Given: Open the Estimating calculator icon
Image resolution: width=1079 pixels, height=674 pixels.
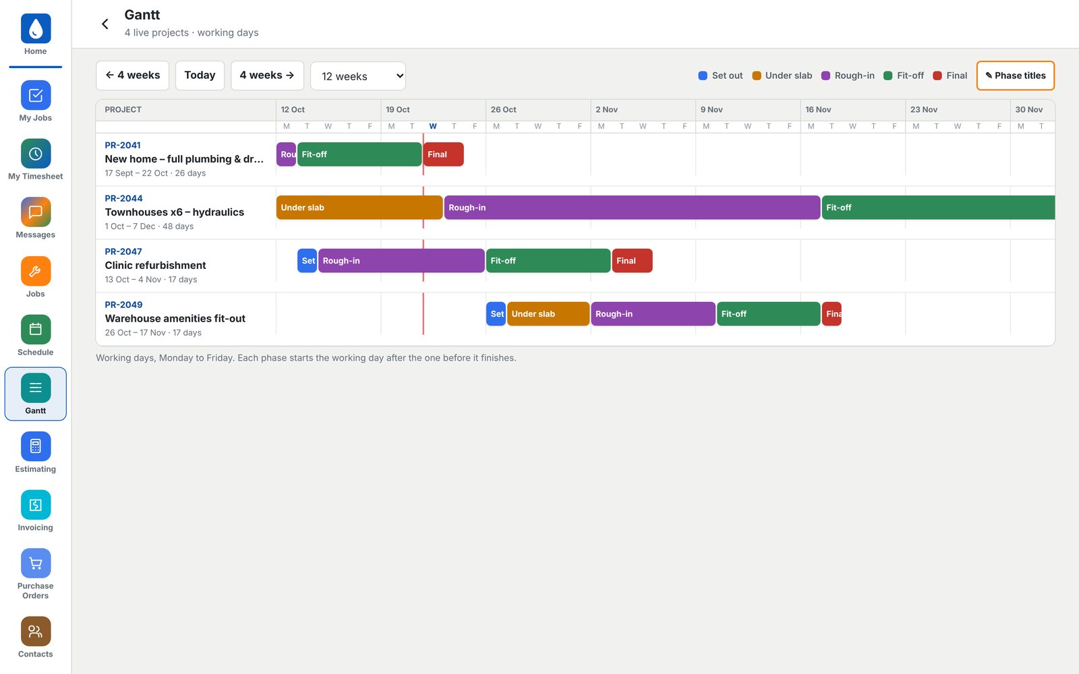Looking at the screenshot, I should [36, 446].
